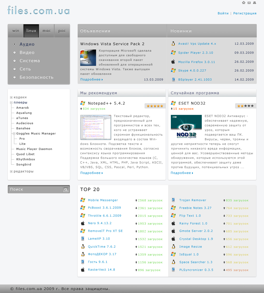Click the ESET NOD32 star rating
The height and width of the screenshot is (293, 264).
pyautogui.click(x=245, y=106)
